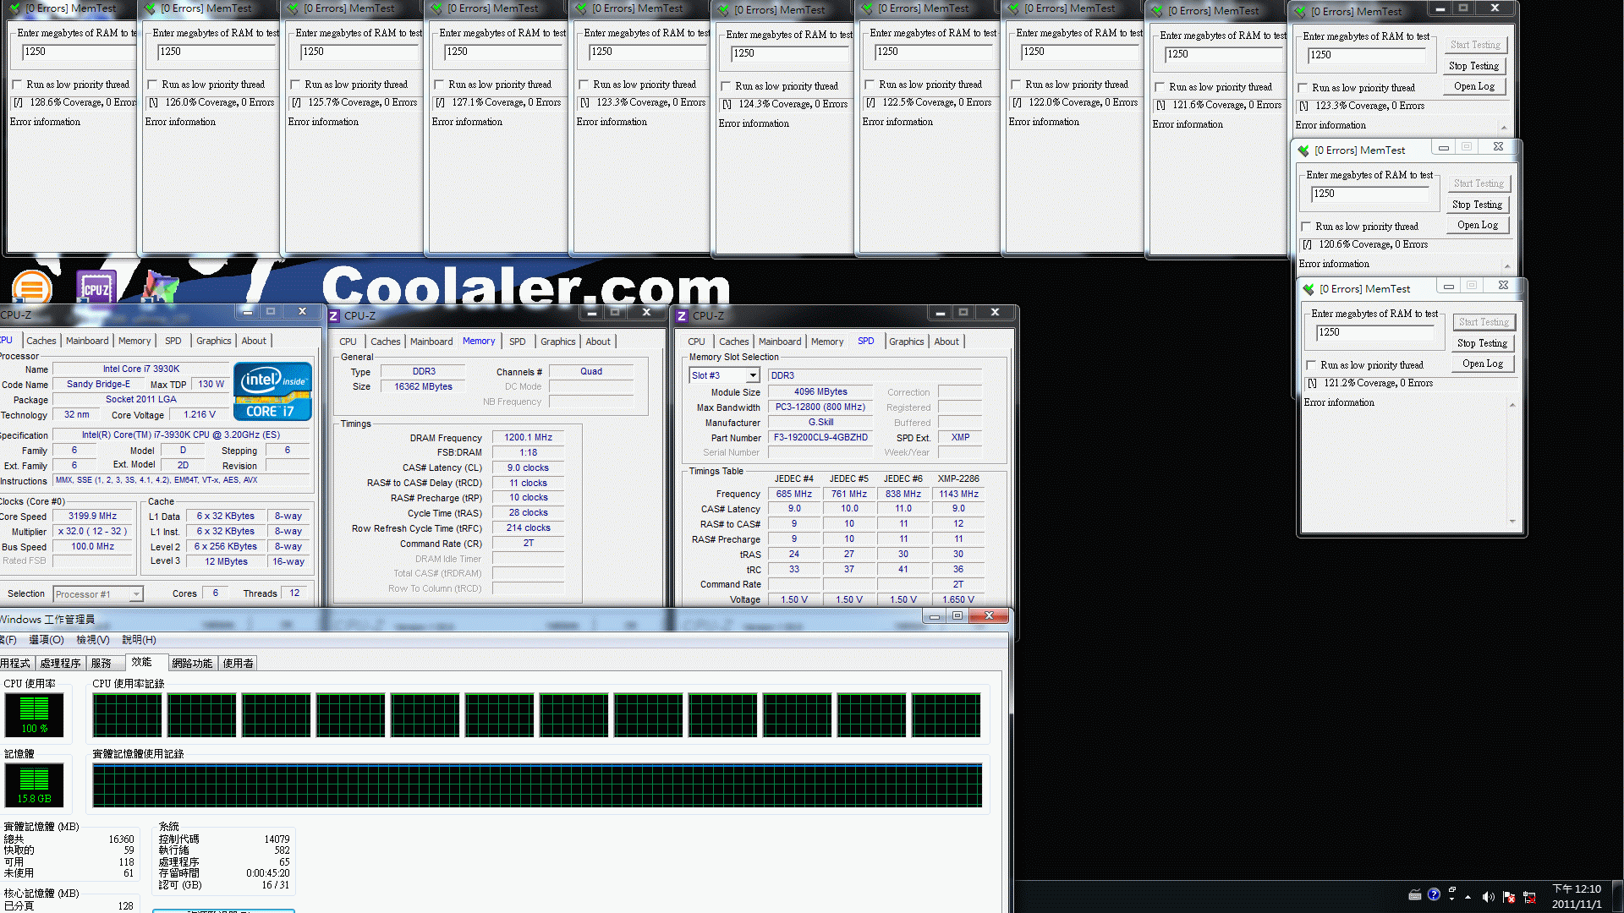This screenshot has height=913, width=1624.
Task: Open the About tab in CPU-Z Memory window
Action: [598, 342]
